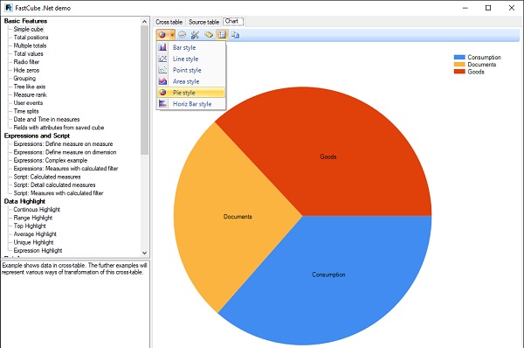Screen dimensions: 524x348
Task: Click the Consumption slice of the pie
Action: (328, 275)
